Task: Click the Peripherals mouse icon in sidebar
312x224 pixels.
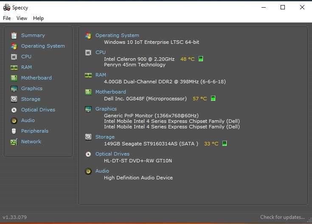Action: click(x=14, y=131)
